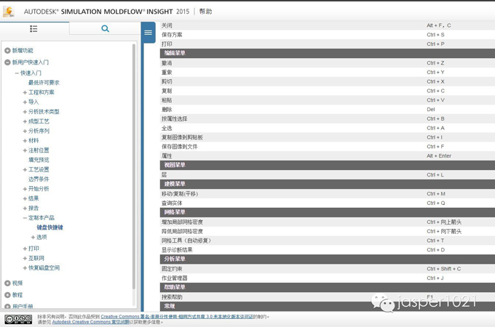The width and height of the screenshot is (495, 327).
Task: Select the 保存图像到文件 table row
Action: 328,147
